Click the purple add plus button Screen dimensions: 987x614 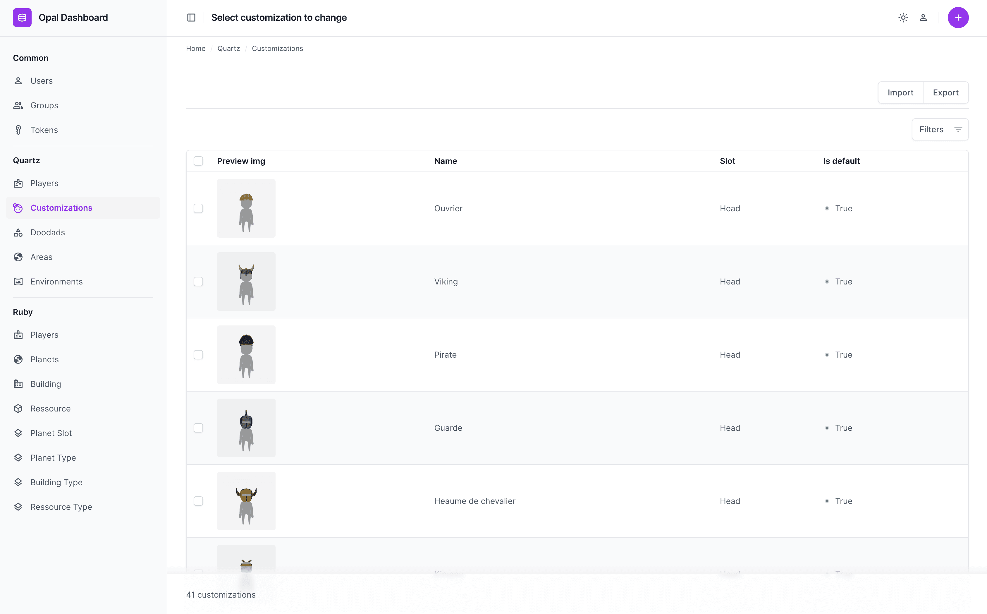point(958,18)
